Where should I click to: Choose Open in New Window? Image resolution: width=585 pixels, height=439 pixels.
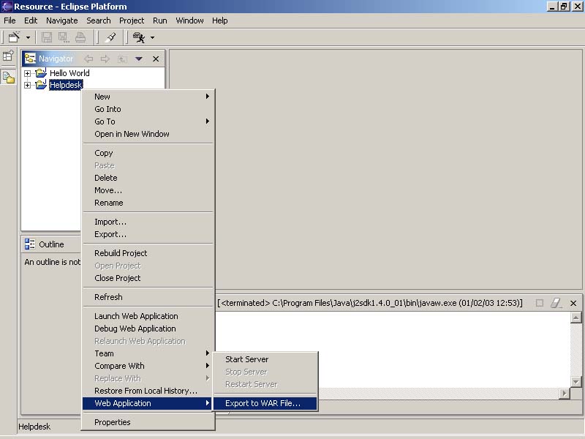click(148, 134)
